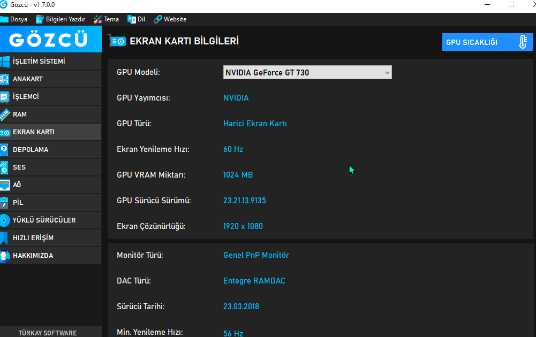This screenshot has width=536, height=337.
Task: Click the GPU VRAM Miktarı label
Action: tap(151, 175)
